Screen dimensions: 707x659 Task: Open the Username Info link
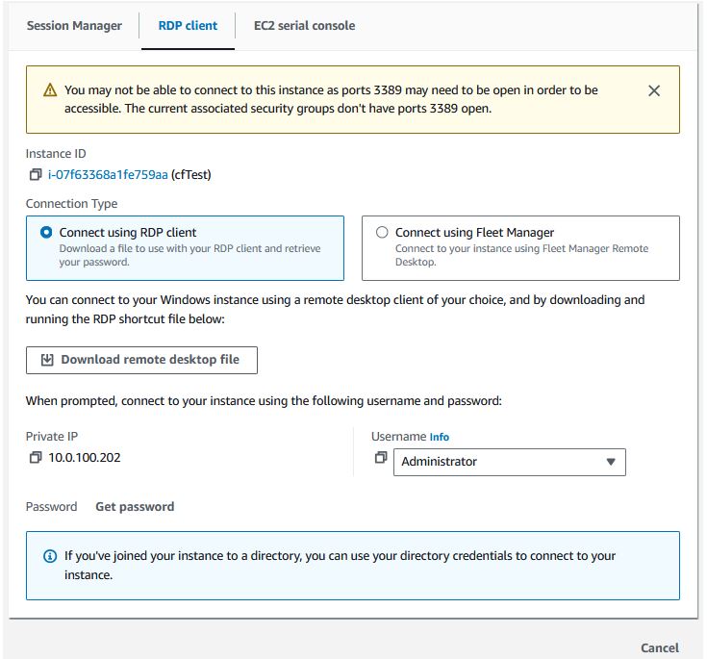tap(440, 437)
